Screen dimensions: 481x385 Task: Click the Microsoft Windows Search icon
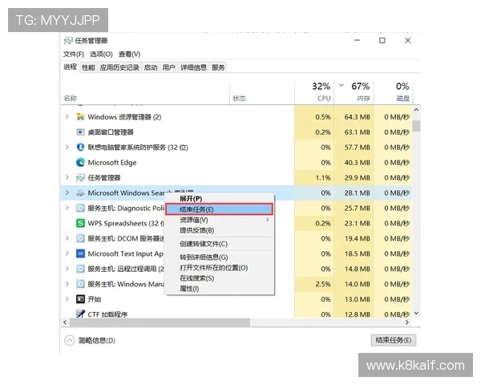tap(80, 192)
